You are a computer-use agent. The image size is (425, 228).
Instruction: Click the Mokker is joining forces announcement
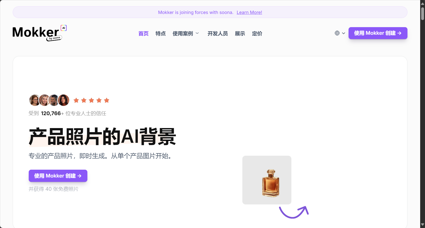coord(196,12)
